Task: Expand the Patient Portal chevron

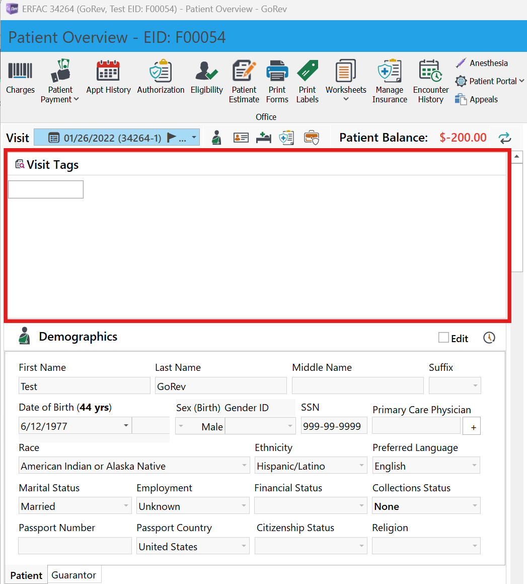Action: tap(521, 81)
